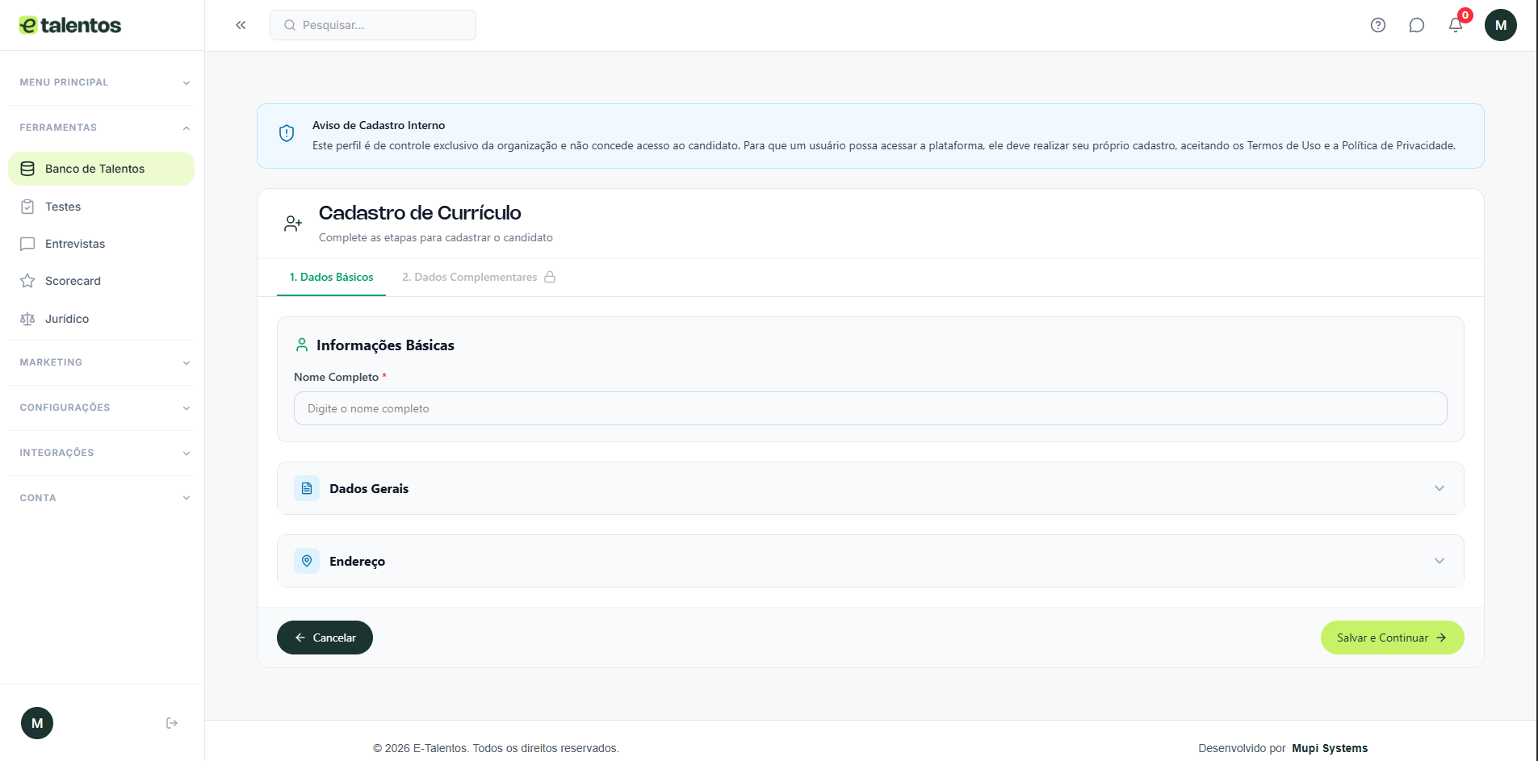Open the chat messages icon
The height and width of the screenshot is (761, 1538).
1417,25
